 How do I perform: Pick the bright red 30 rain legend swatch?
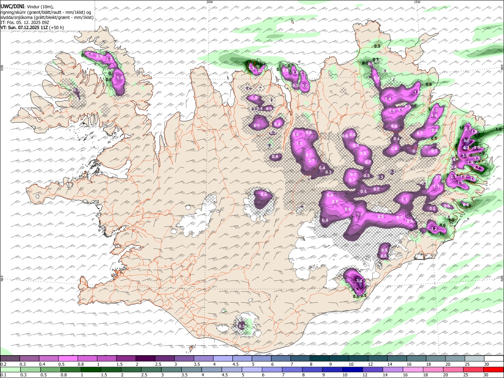pos(493,369)
